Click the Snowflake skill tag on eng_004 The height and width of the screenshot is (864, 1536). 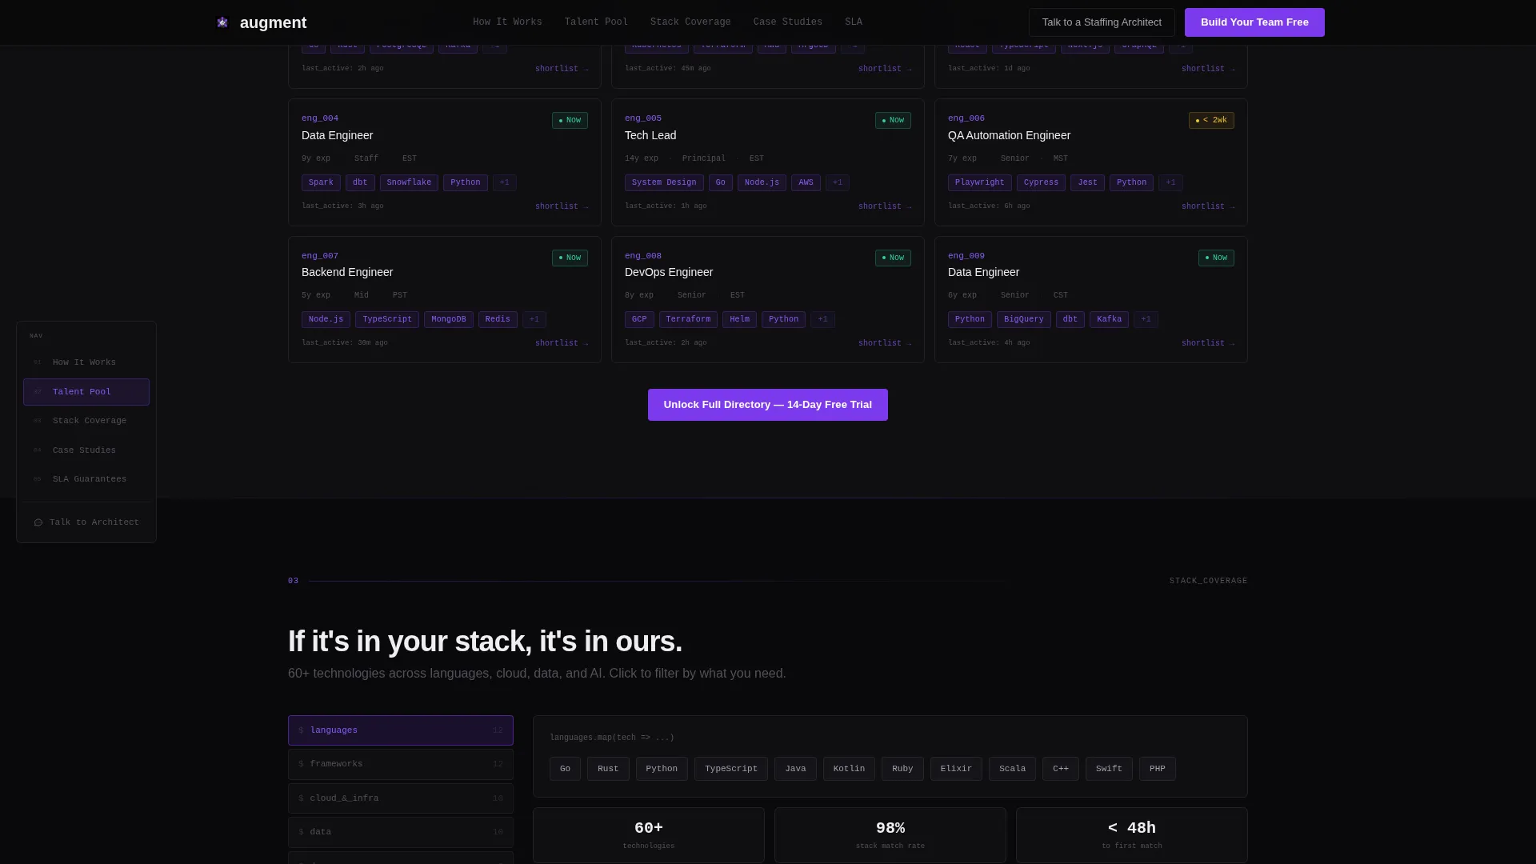[x=409, y=183]
